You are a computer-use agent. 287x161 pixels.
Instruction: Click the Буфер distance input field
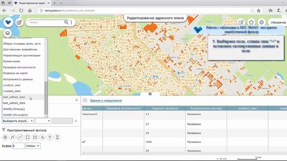coord(18,146)
